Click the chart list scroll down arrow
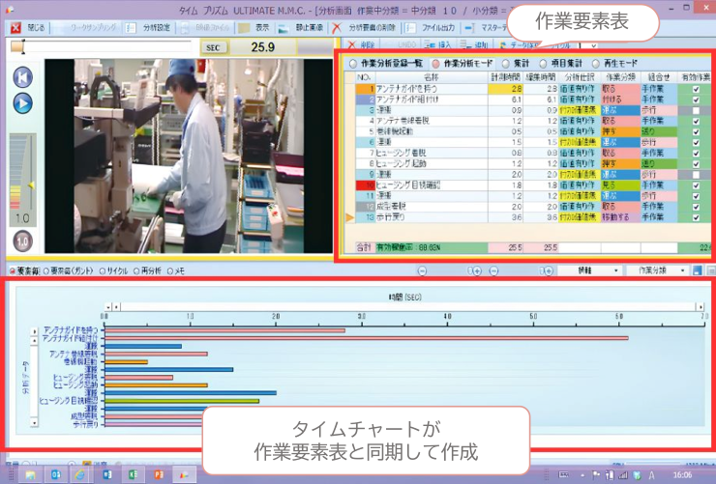This screenshot has width=716, height=484. 34,423
